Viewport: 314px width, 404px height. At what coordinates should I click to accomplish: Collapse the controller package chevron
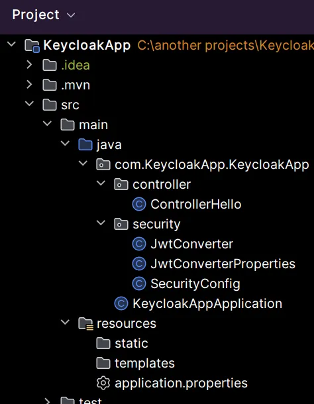(101, 183)
